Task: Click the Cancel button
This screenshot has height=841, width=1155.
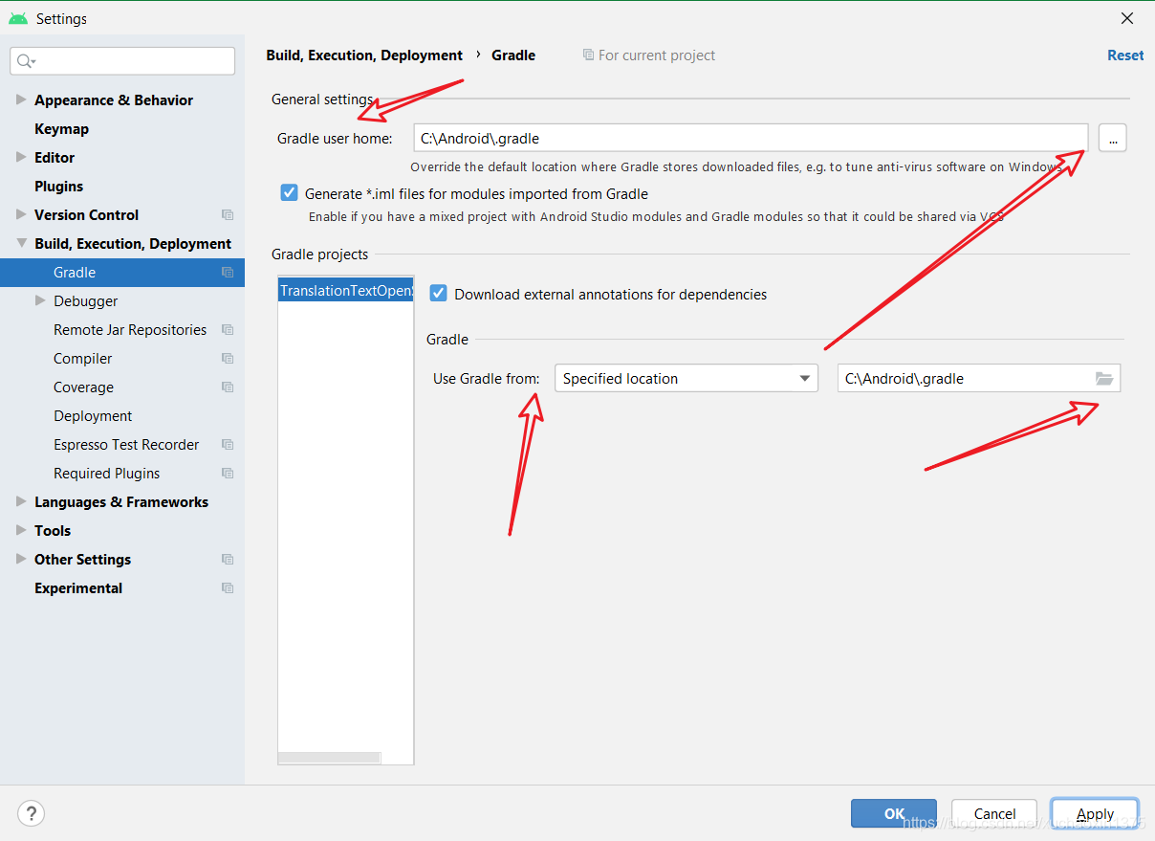Action: point(994,814)
